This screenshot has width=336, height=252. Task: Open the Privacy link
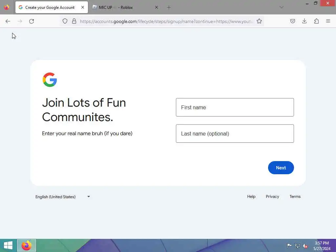click(272, 197)
